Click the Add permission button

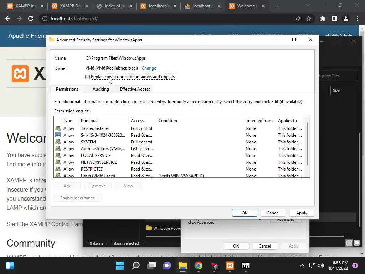67,186
